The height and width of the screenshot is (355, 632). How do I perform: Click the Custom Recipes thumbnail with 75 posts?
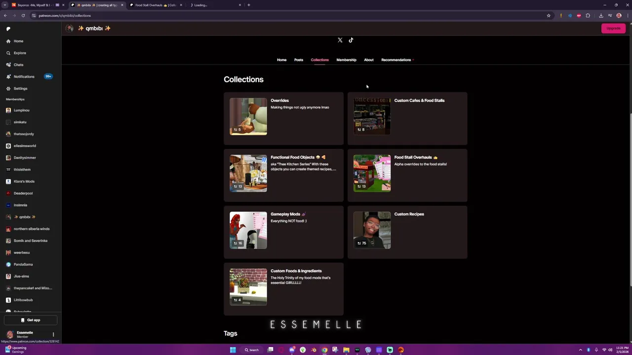372,230
